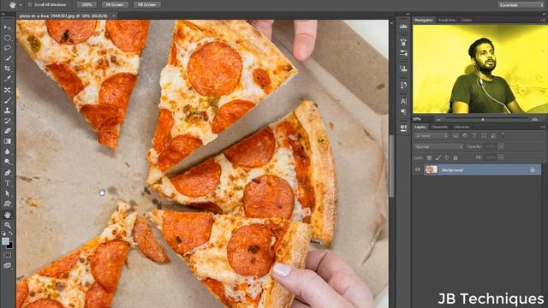548x308 pixels.
Task: Select the Move tool
Action: tap(8, 27)
